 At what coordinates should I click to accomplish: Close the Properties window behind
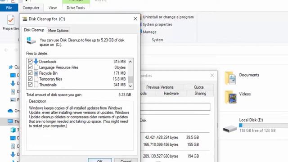coord(212,75)
